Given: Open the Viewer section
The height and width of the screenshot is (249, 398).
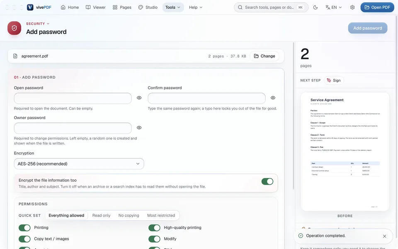Looking at the screenshot, I should point(96,7).
